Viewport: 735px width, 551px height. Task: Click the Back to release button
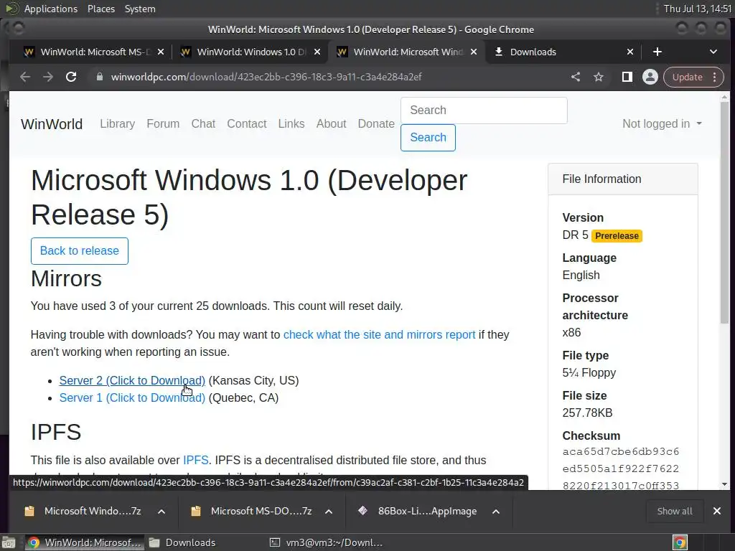click(x=79, y=251)
